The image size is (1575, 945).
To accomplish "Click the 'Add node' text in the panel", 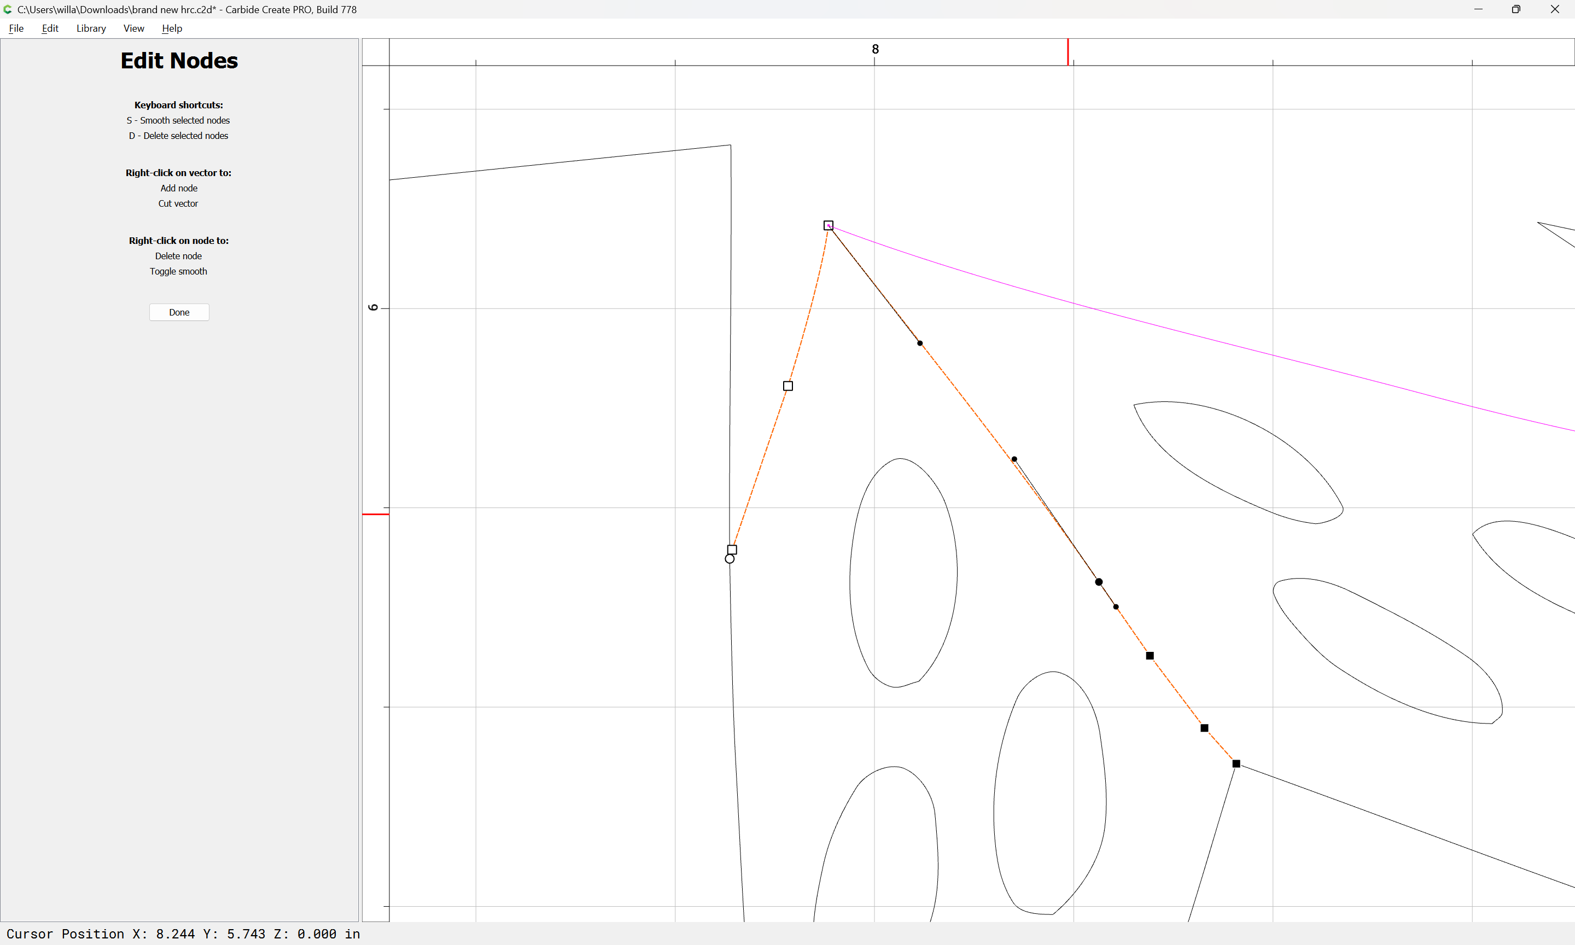I will tap(179, 188).
